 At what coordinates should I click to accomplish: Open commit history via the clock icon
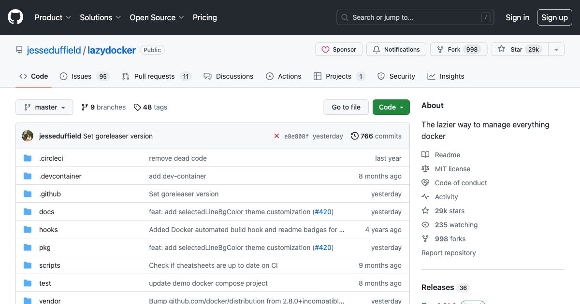click(x=355, y=136)
